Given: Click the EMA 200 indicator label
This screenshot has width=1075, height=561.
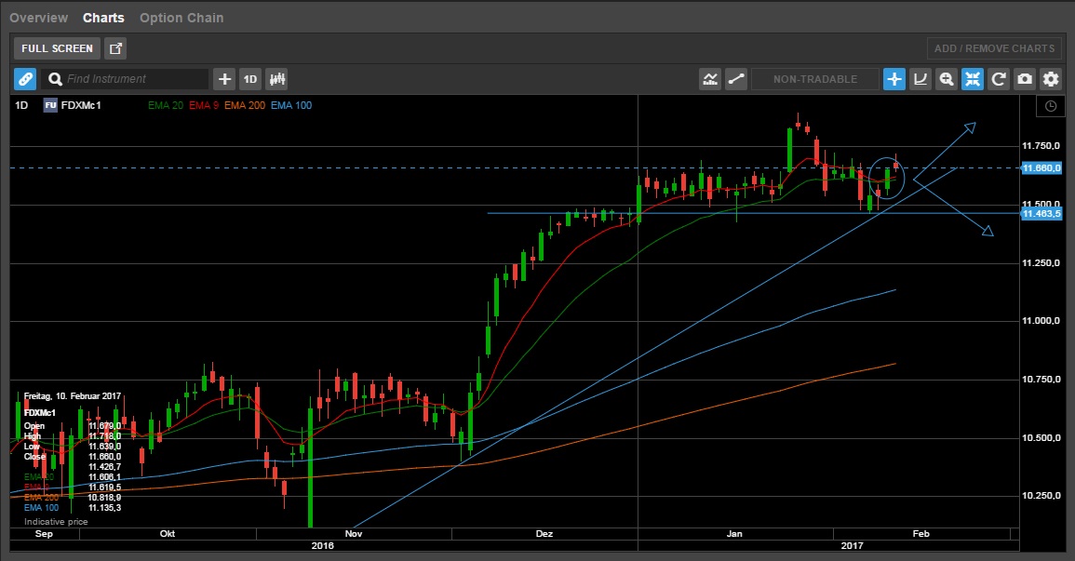Looking at the screenshot, I should coord(245,105).
